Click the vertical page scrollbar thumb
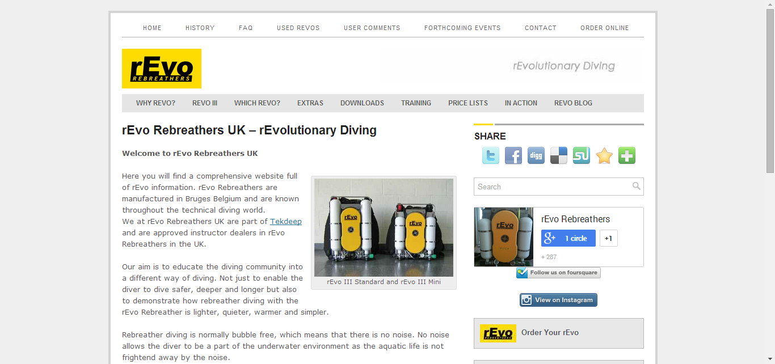Screen dimensions: 775x364 (770, 91)
